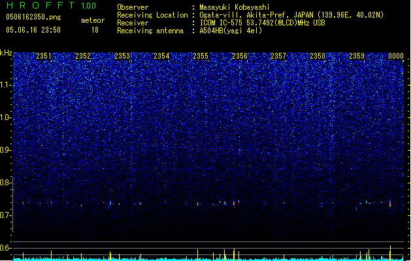Click the 0.6 kHz axis label
This screenshot has width=411, height=261.
[5, 248]
